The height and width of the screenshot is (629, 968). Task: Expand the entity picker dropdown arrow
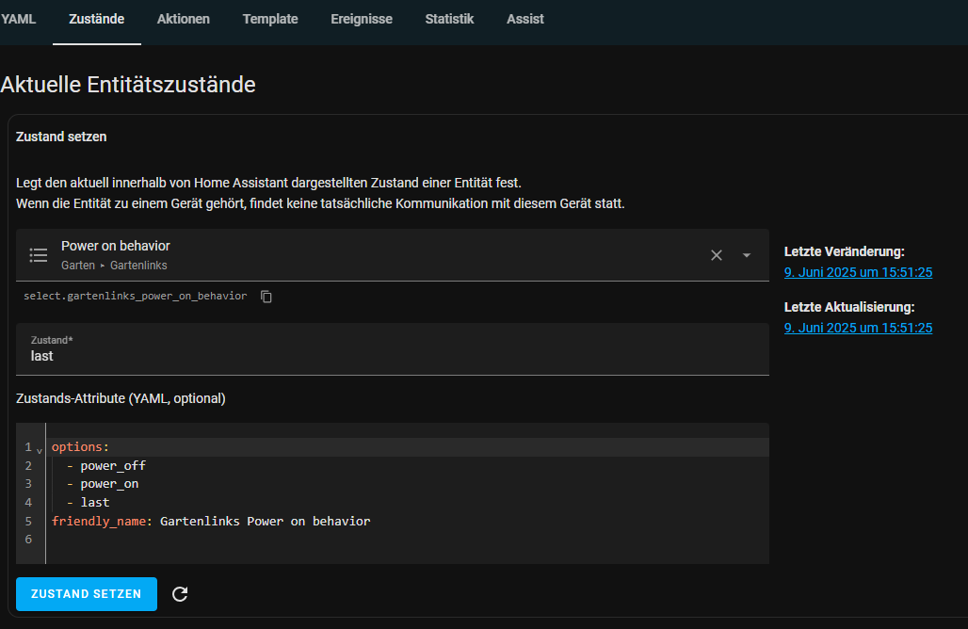pos(747,255)
